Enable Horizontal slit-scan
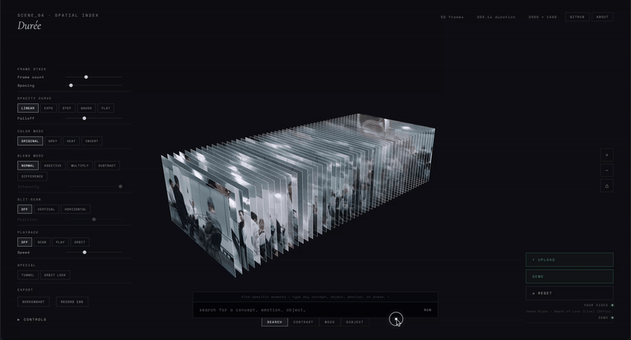The height and width of the screenshot is (340, 631). click(x=76, y=209)
